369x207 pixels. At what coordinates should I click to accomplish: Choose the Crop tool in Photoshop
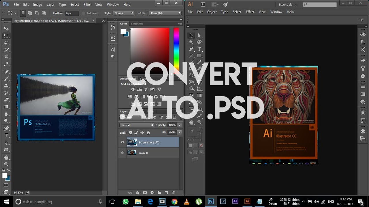click(x=6, y=57)
